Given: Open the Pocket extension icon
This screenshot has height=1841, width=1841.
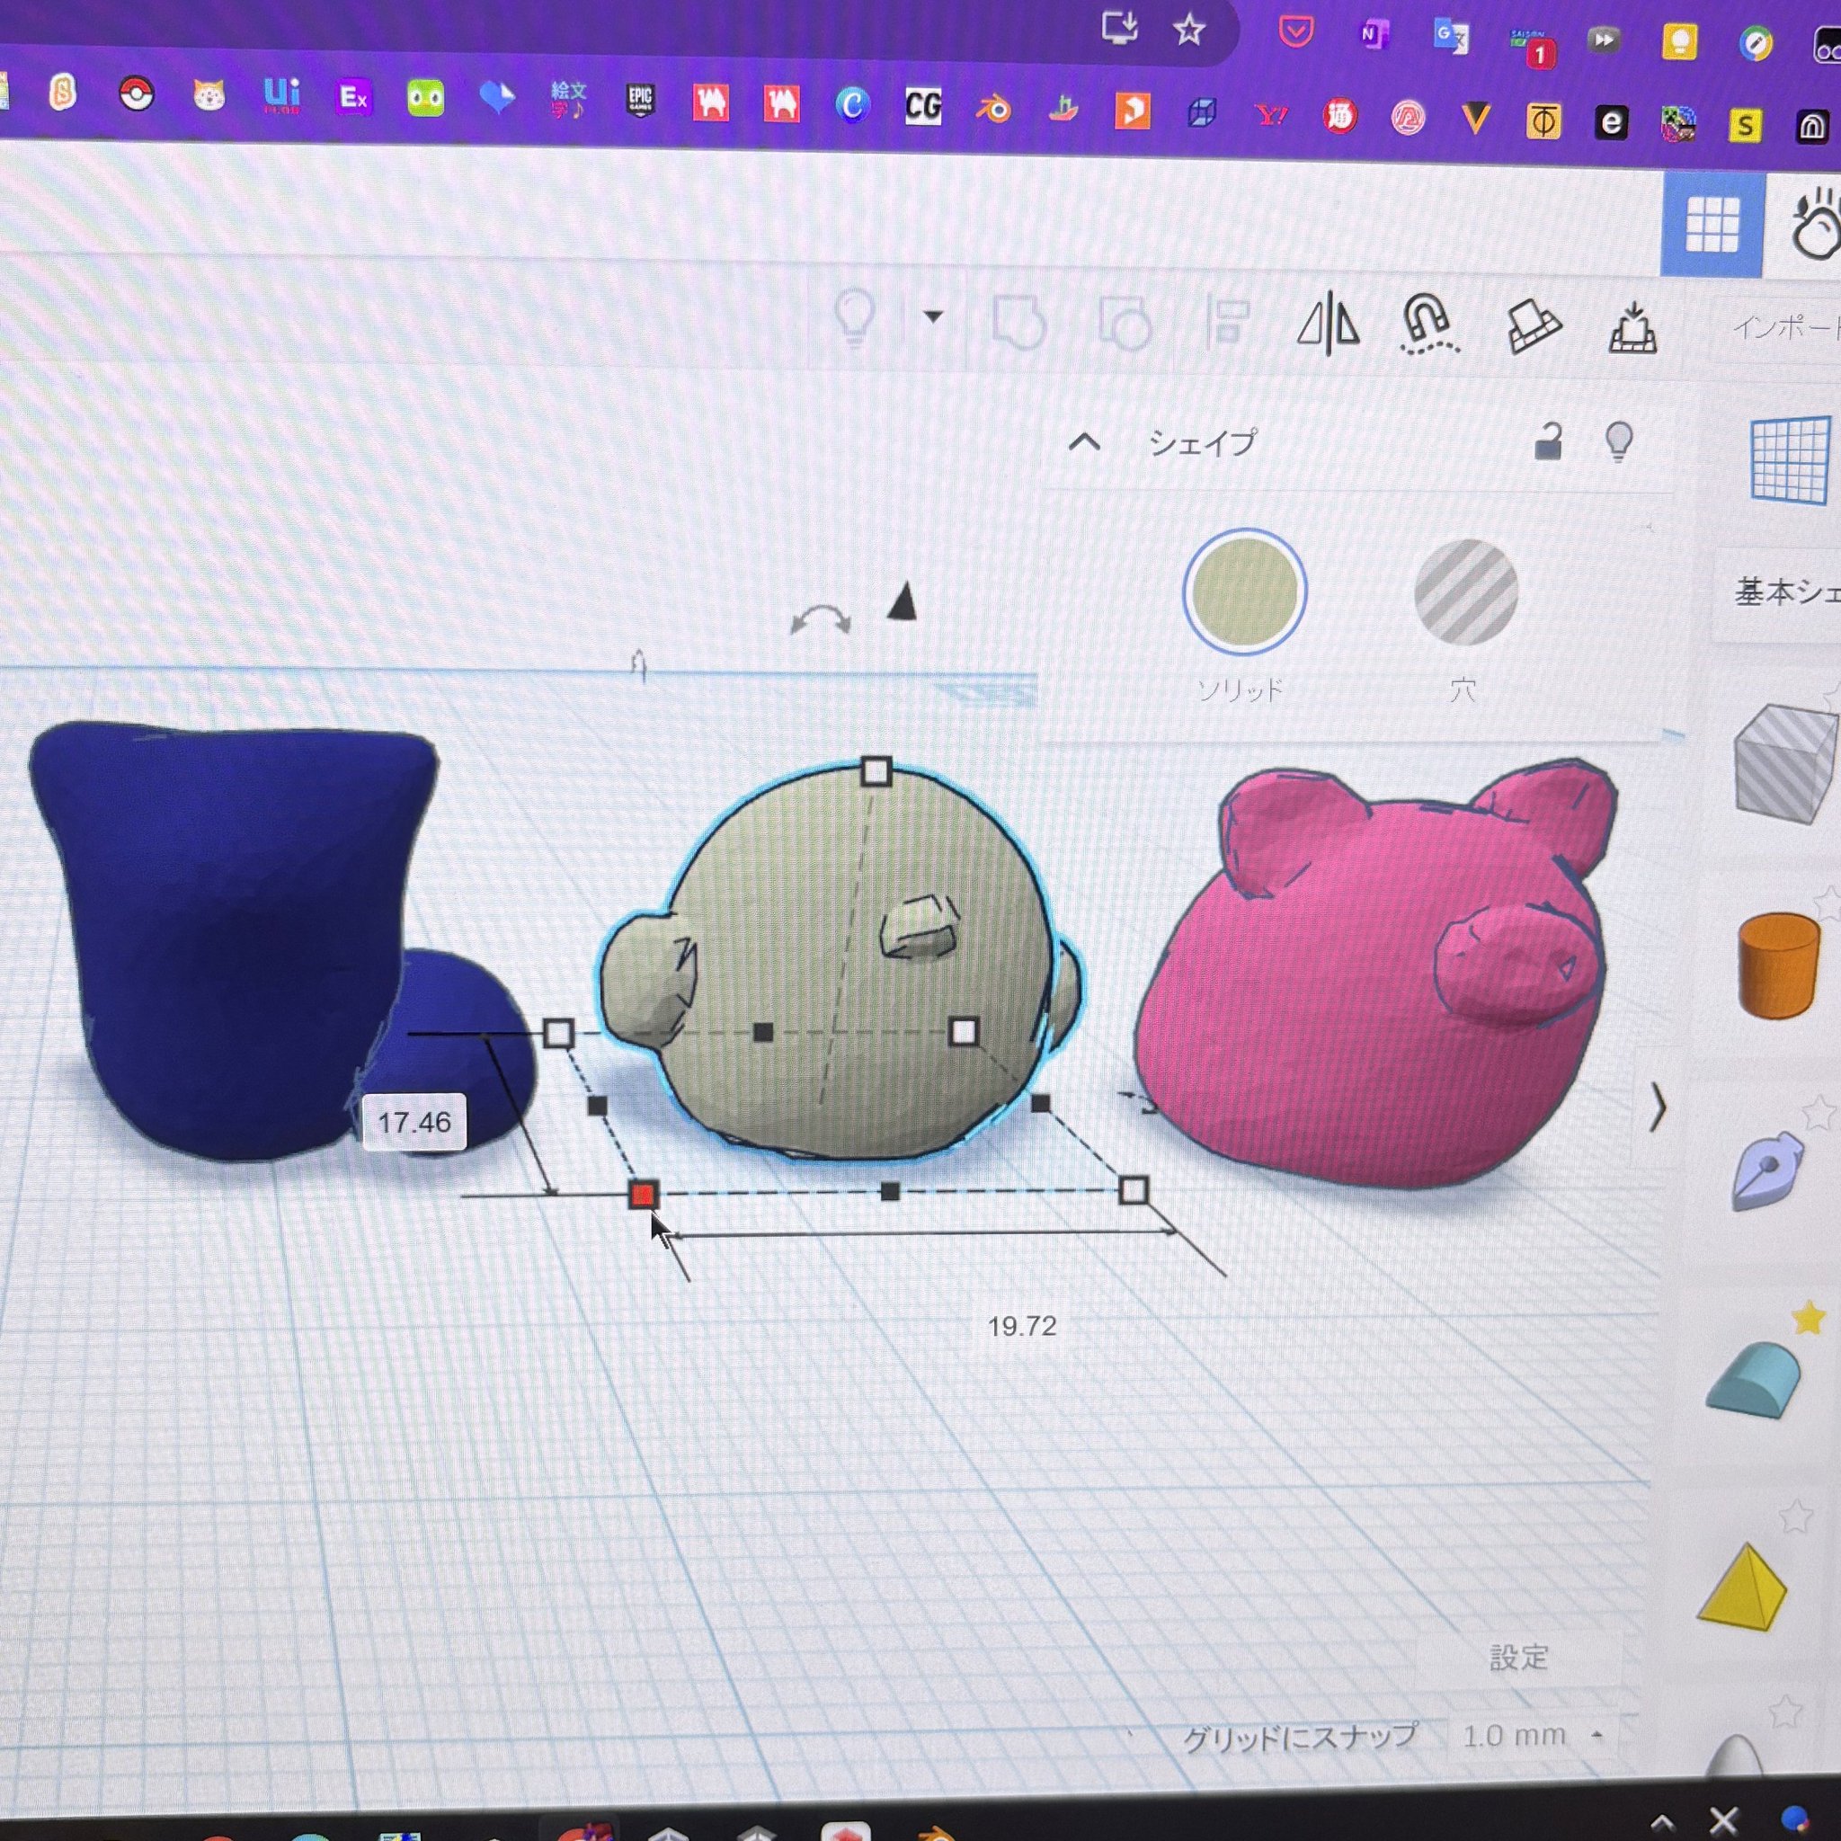Looking at the screenshot, I should click(1295, 32).
